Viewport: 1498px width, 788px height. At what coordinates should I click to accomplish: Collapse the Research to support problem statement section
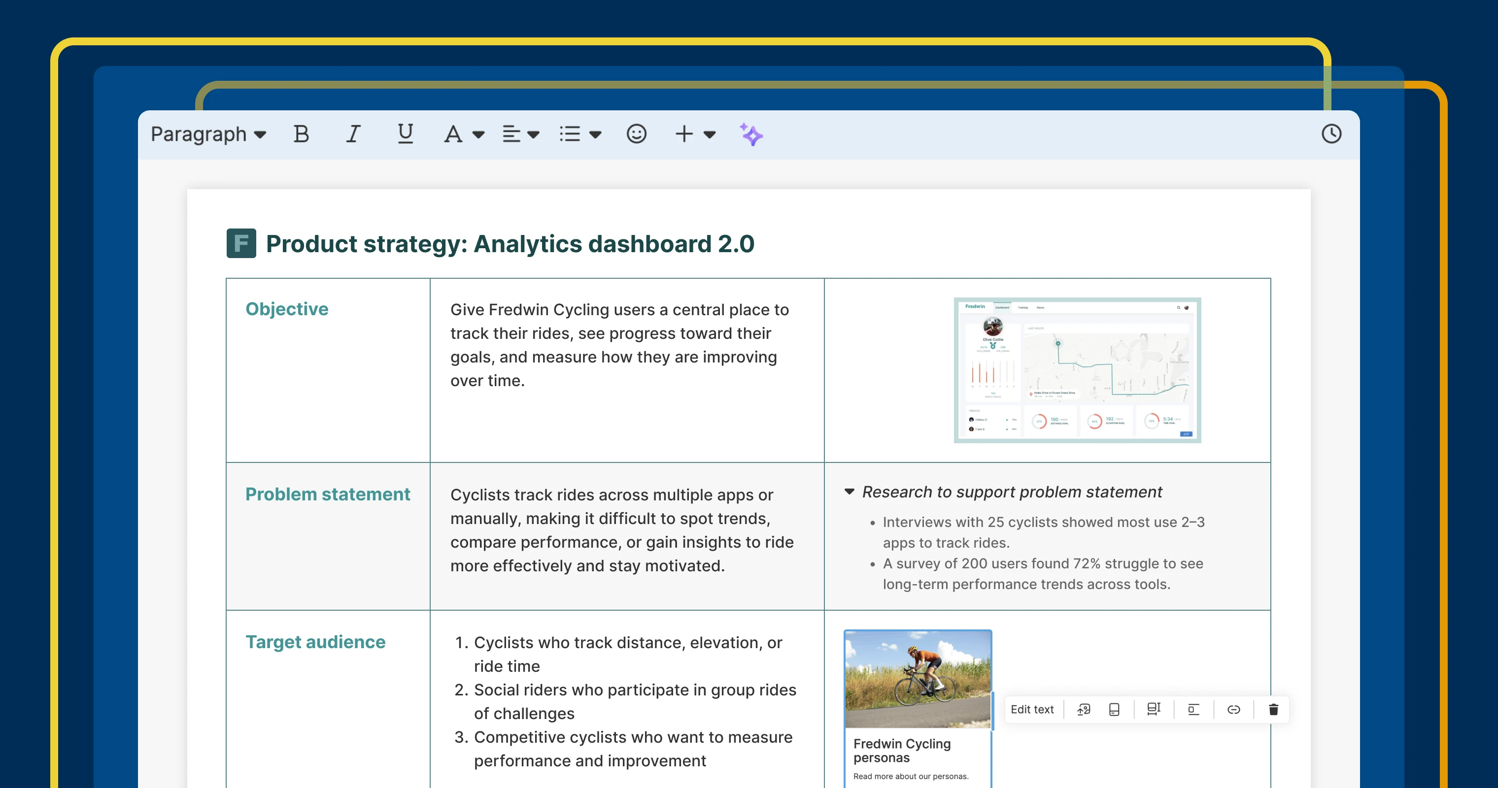click(x=850, y=492)
